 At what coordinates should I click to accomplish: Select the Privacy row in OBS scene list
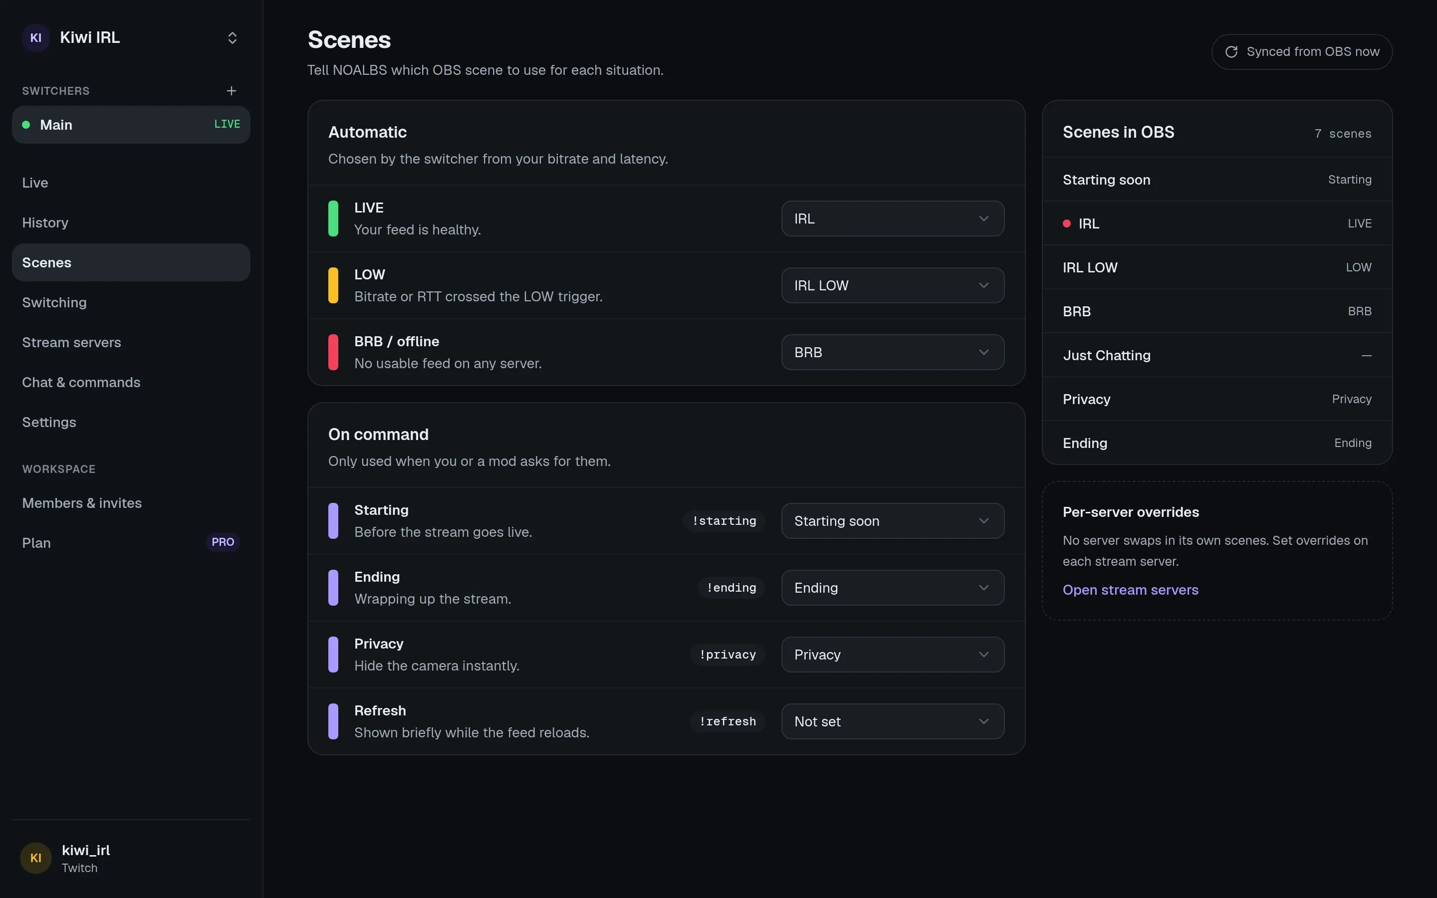tap(1216, 399)
